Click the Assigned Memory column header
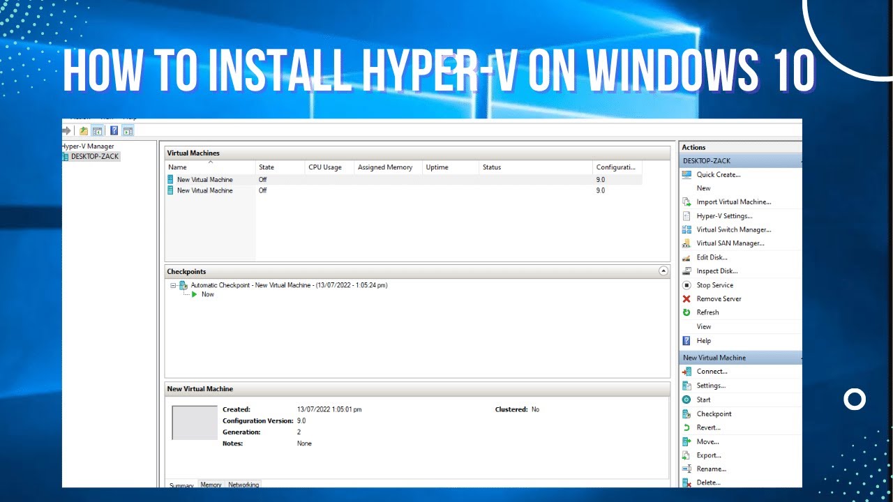The width and height of the screenshot is (893, 502). click(388, 167)
